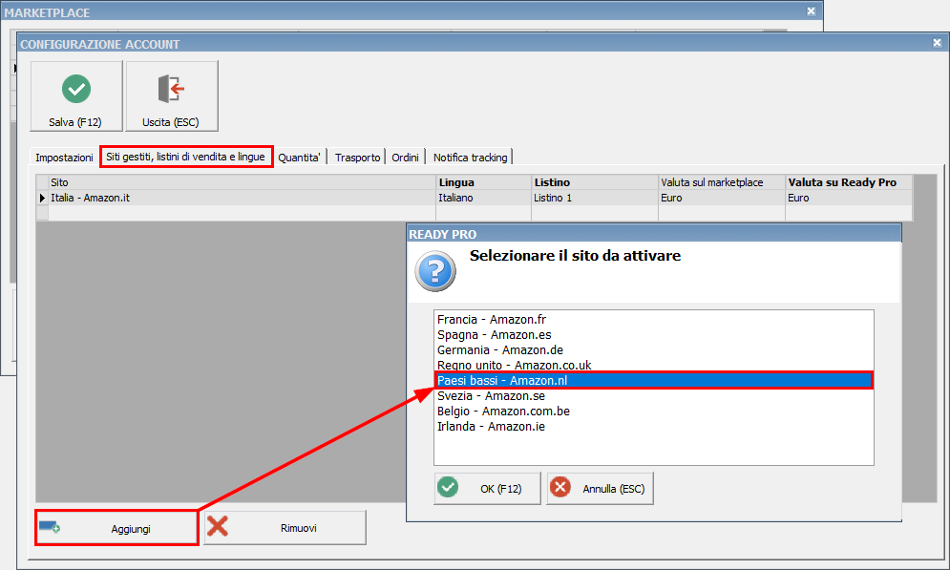Viewport: 950px width, 570px height.
Task: Close the Marketplace window
Action: 811,11
